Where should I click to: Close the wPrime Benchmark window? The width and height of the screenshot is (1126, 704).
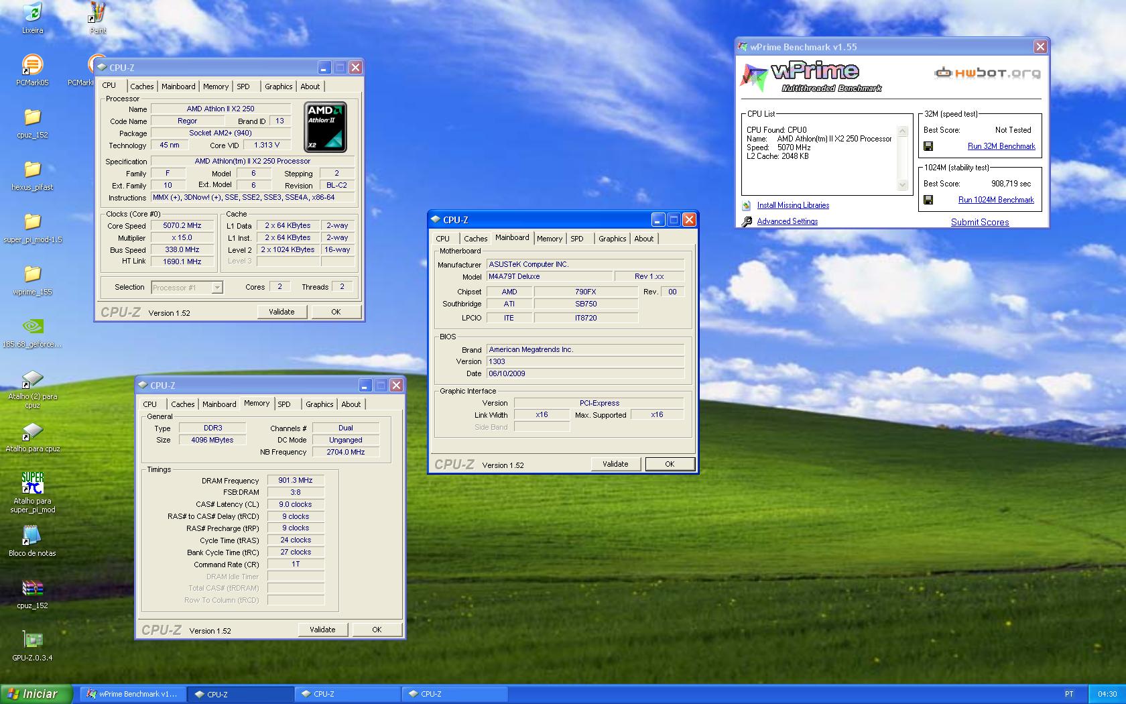tap(1040, 46)
